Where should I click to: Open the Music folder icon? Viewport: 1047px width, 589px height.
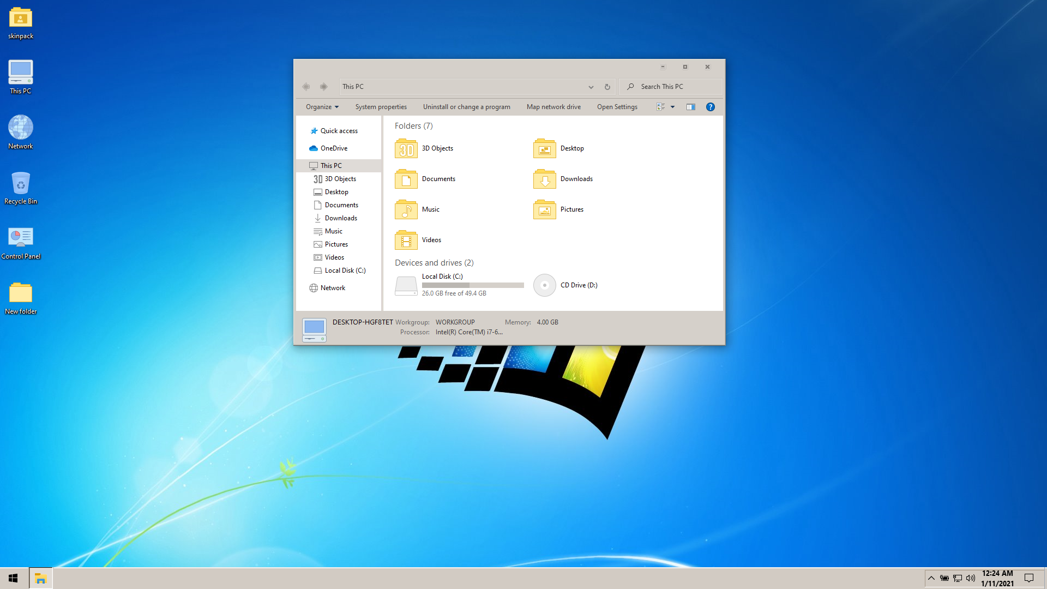click(406, 209)
